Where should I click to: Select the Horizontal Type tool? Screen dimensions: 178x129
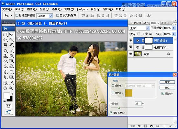point(11,72)
